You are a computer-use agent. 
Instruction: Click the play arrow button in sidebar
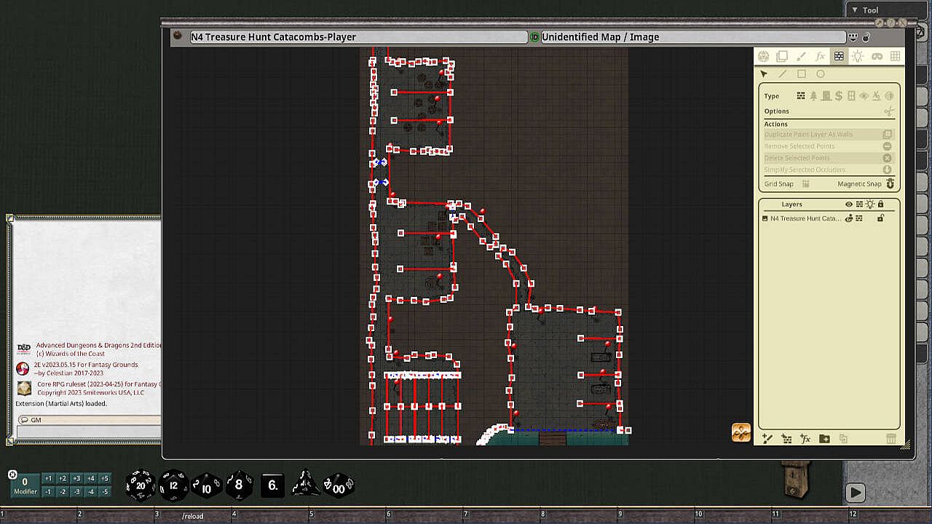pos(856,493)
